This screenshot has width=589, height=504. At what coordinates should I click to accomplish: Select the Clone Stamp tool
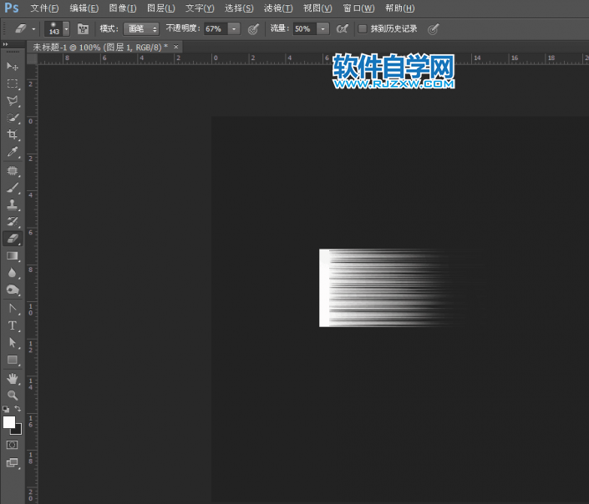coord(13,204)
